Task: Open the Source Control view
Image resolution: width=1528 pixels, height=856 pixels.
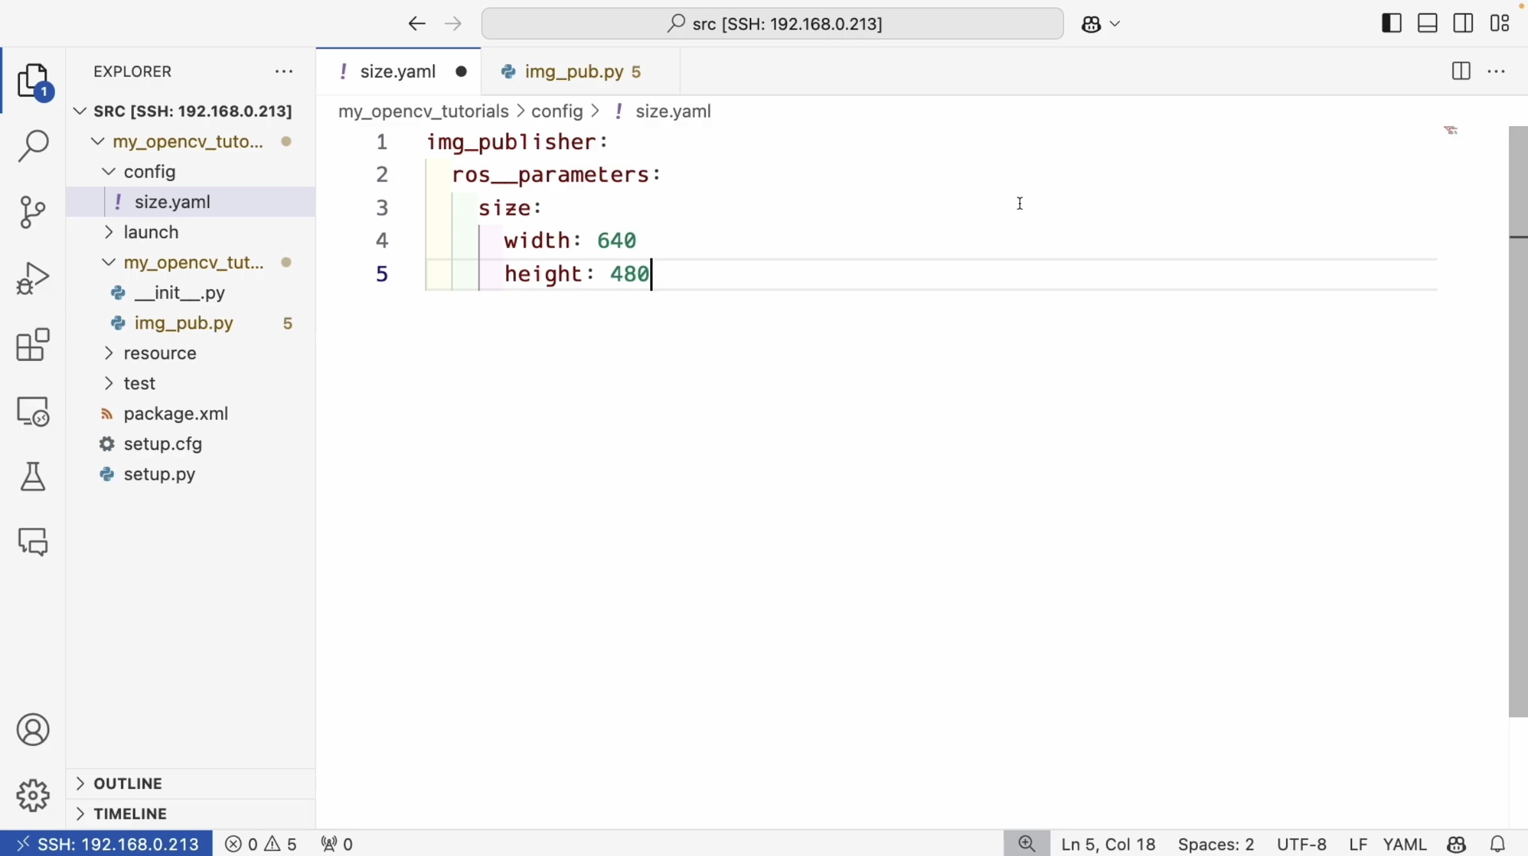Action: pyautogui.click(x=33, y=212)
